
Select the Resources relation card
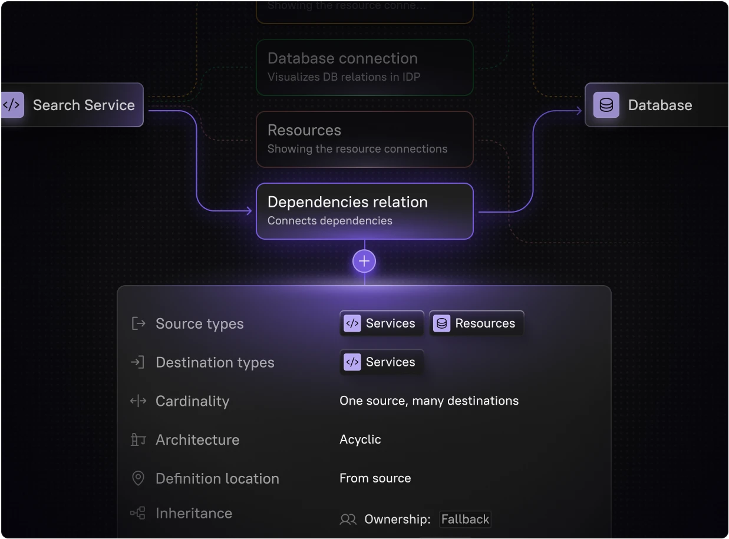(x=364, y=139)
